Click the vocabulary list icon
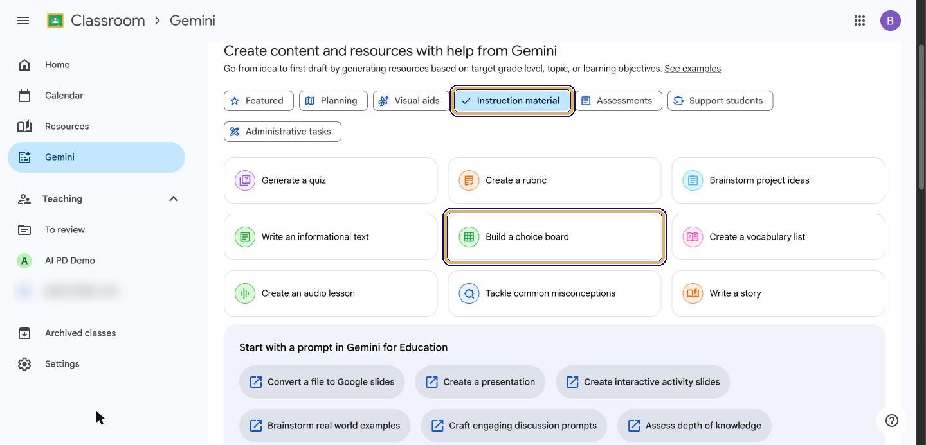Screen dimensions: 926x445 coord(693,237)
